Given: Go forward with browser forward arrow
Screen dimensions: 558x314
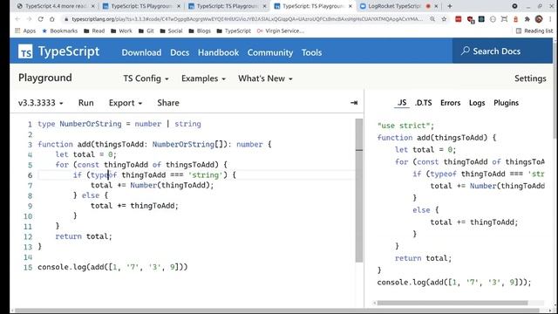Looking at the screenshot, I should (29, 19).
